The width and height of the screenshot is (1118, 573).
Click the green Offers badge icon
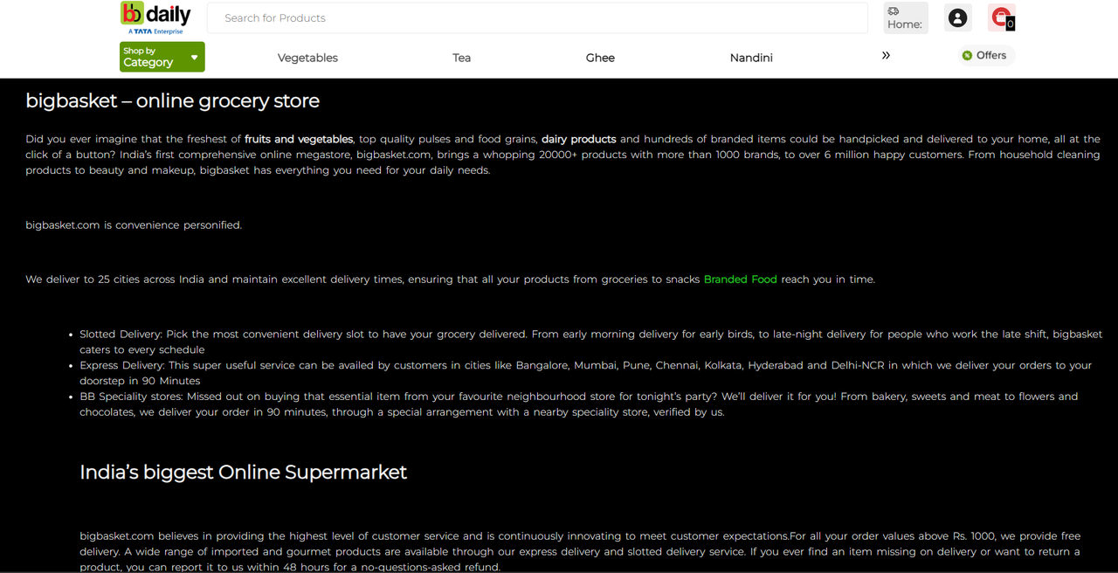click(967, 55)
